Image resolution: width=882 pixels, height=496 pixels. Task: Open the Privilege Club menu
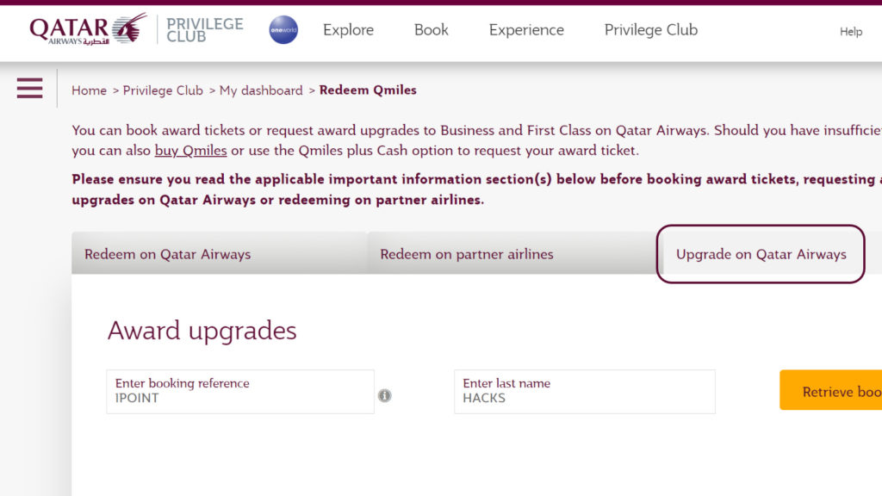pos(650,30)
